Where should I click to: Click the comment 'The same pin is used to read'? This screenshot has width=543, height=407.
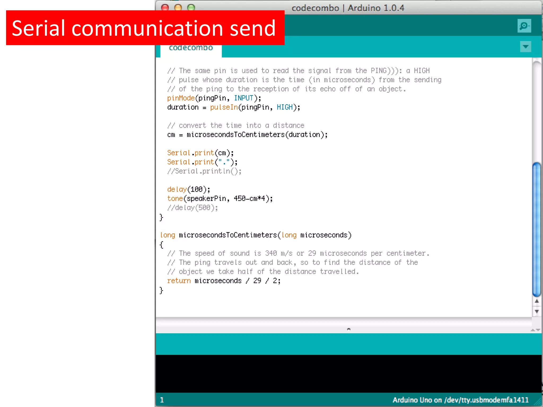[x=298, y=71]
